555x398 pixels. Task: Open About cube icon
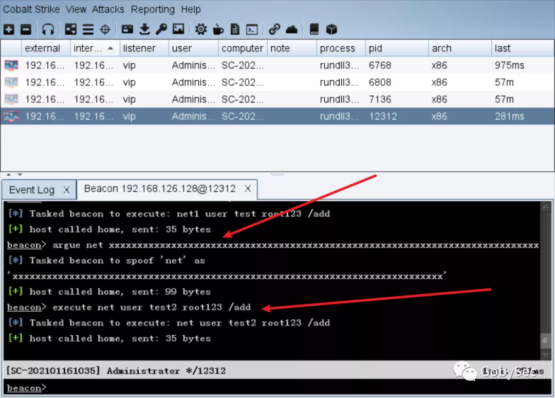tap(331, 29)
